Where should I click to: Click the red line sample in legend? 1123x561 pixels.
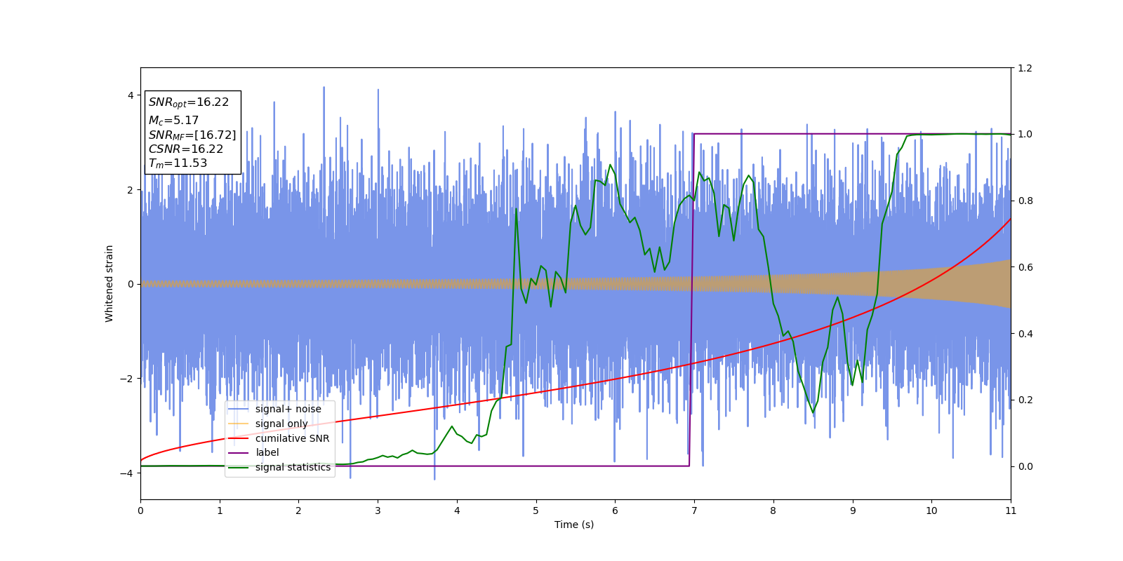coord(239,438)
